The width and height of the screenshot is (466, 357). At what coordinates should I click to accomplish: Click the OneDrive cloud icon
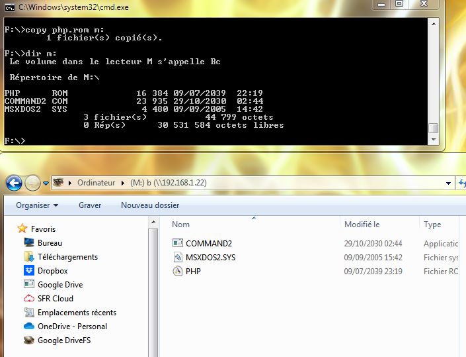coord(29,326)
